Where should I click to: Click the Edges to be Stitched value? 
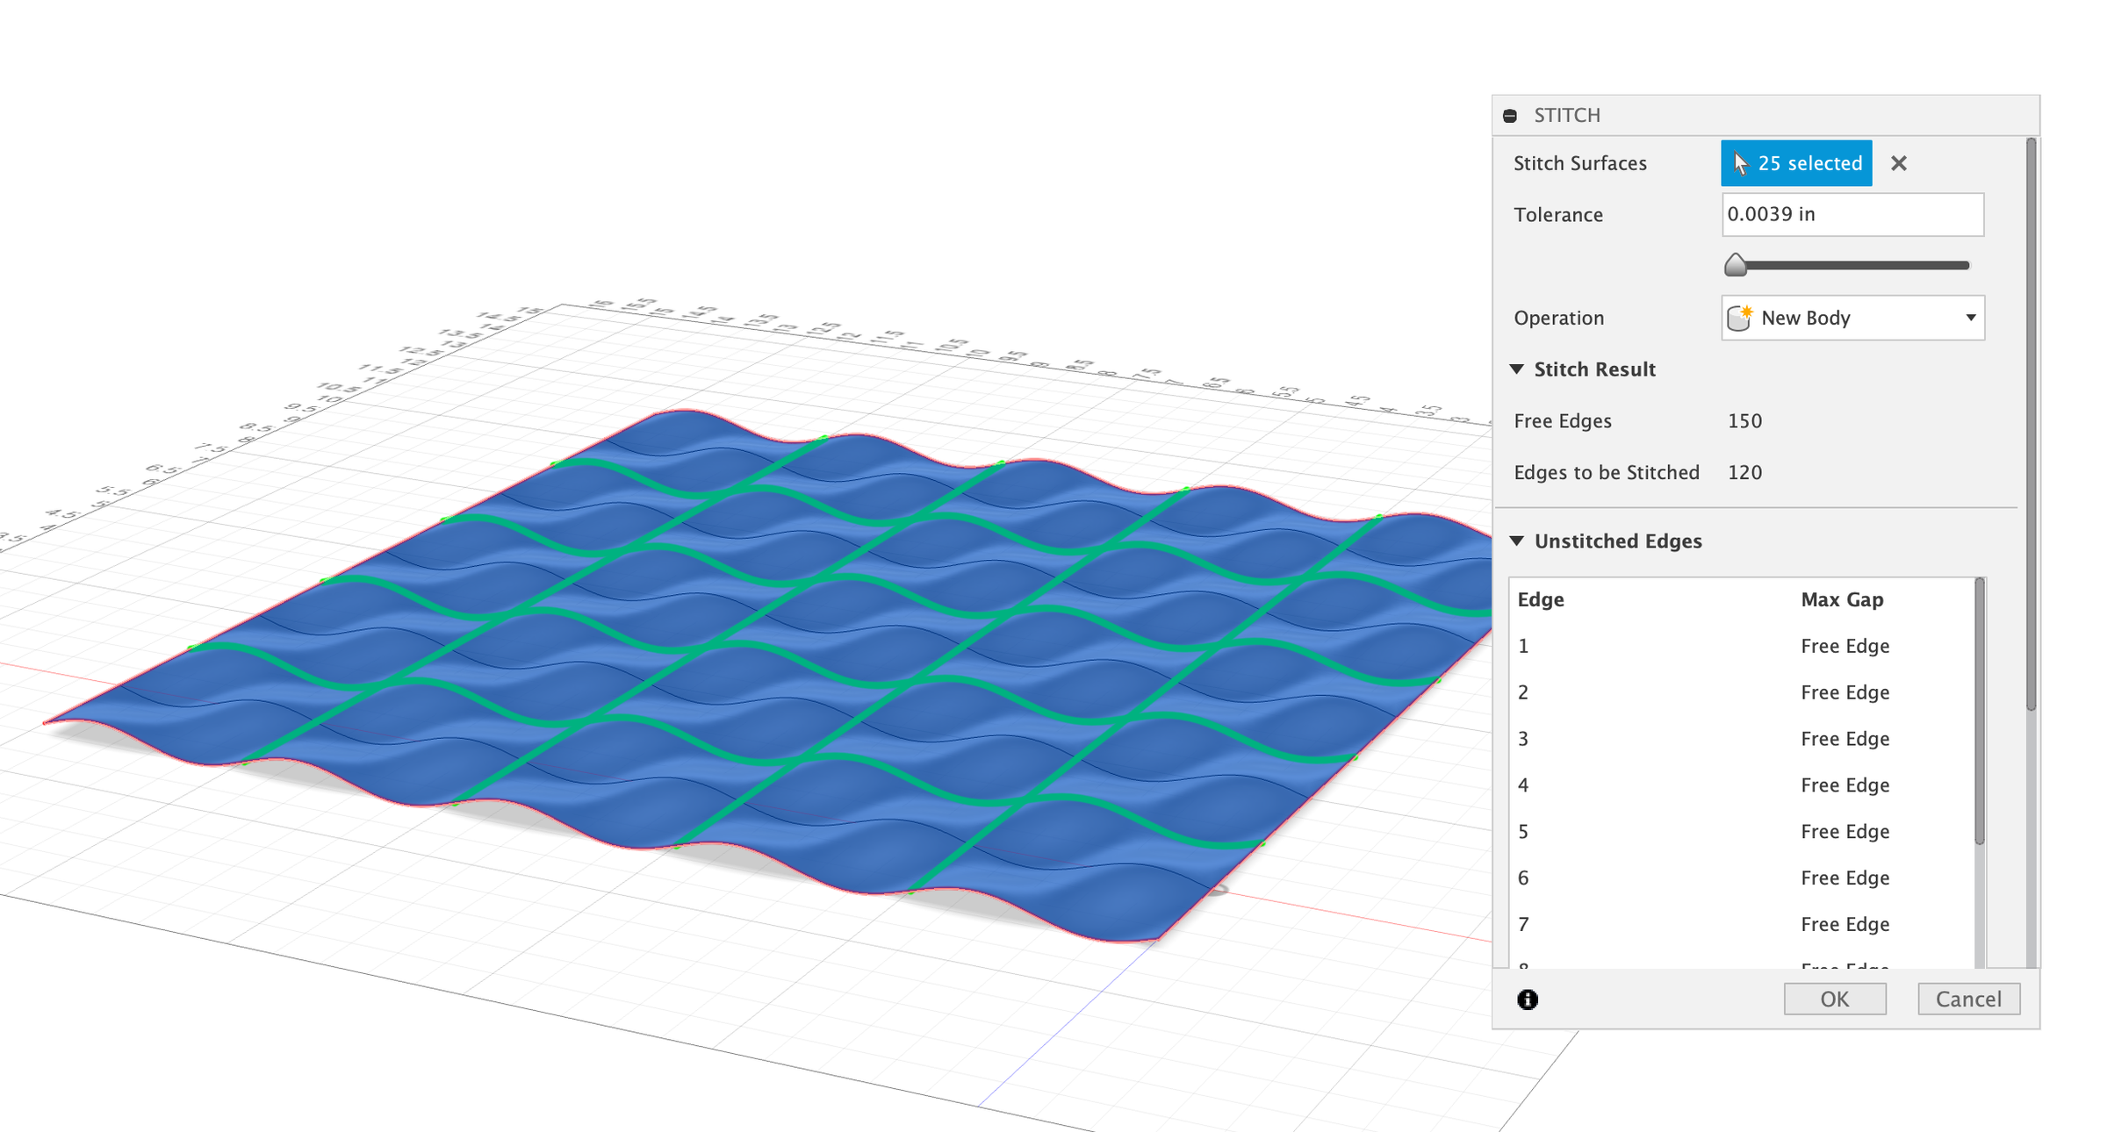pyautogui.click(x=1744, y=472)
